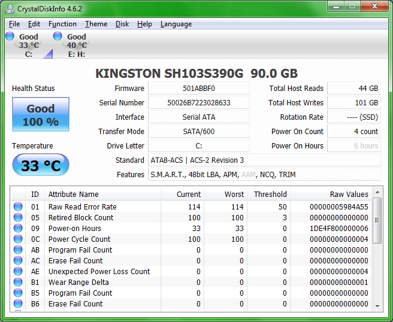Click the 33 °C temperature button
The width and height of the screenshot is (393, 322).
(41, 165)
